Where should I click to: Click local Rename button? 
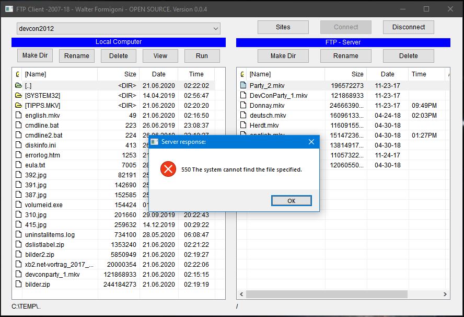tap(77, 55)
